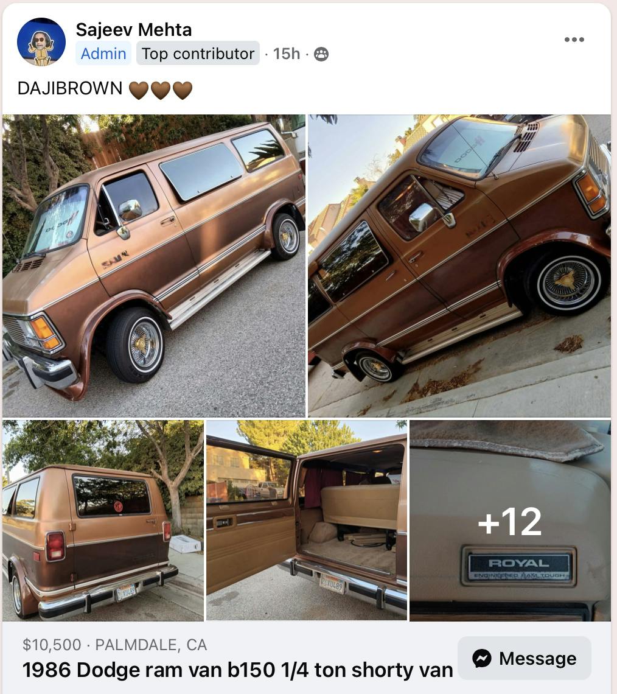The image size is (617, 694).
Task: Open the rear view van photo
Action: click(x=103, y=520)
